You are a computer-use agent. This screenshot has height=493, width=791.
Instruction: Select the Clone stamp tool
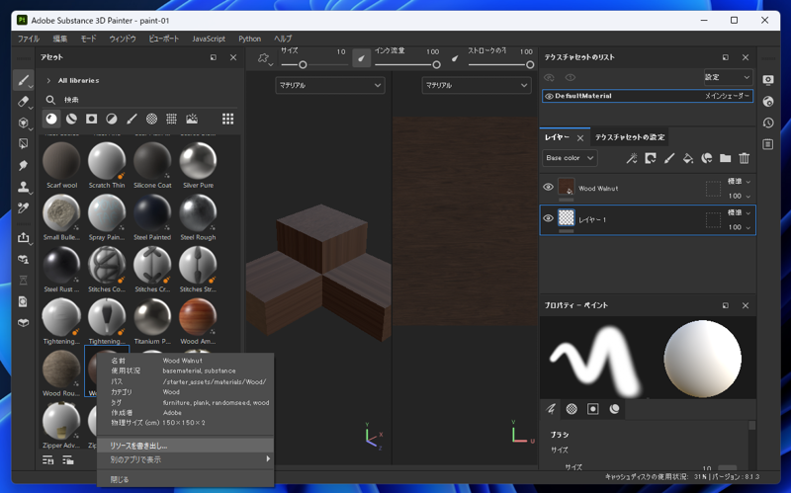point(23,187)
